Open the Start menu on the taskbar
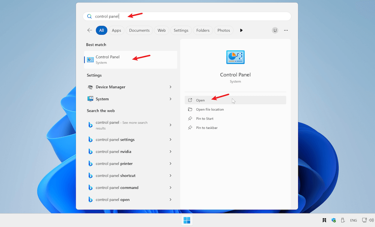 [187, 220]
